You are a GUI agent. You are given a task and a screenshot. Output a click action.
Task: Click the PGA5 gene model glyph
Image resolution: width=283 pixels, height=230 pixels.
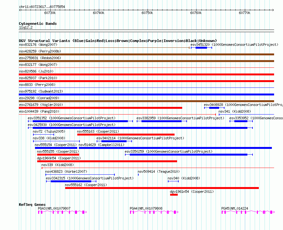pos(248,212)
